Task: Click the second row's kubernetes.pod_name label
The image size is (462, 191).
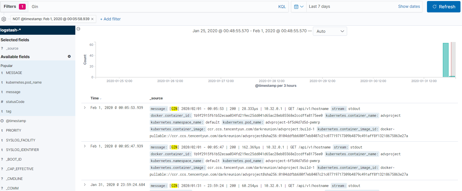Action: coord(243,161)
